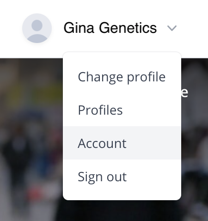Image resolution: width=208 pixels, height=221 pixels.
Task: Click the blurred photo left of the dropdown
Action: pyautogui.click(x=31, y=139)
